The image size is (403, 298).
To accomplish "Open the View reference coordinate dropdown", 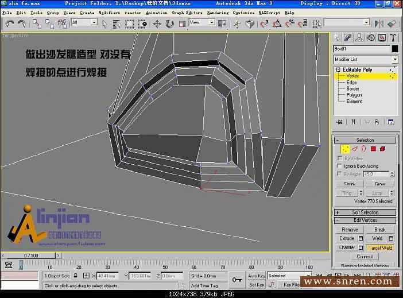I will 201,22.
